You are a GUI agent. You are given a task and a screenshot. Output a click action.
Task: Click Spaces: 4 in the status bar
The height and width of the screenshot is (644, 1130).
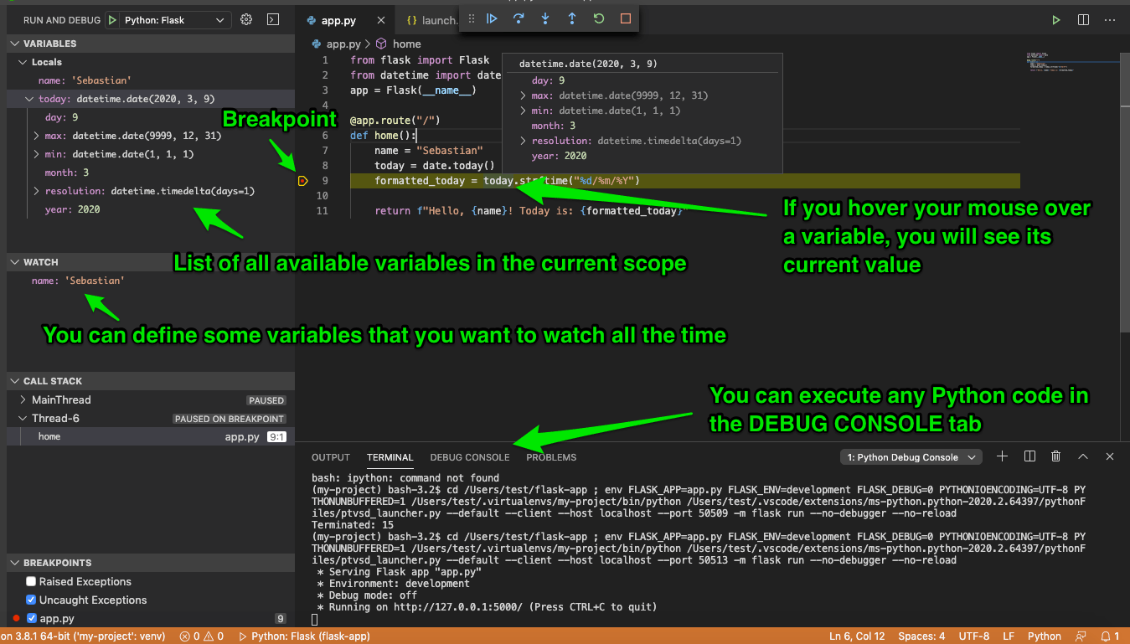tap(921, 636)
